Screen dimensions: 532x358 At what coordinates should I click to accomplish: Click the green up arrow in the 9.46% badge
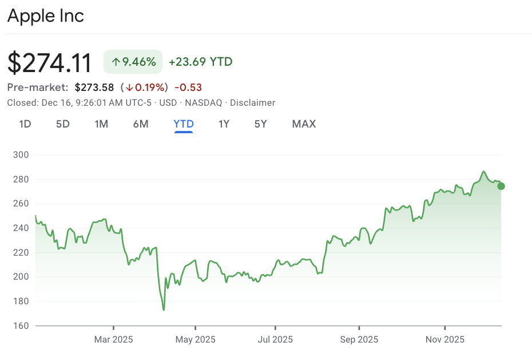[116, 62]
